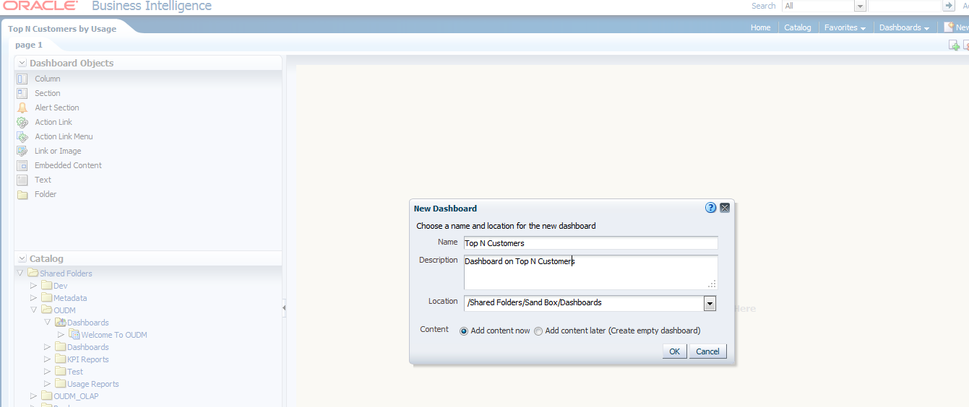Click the Welcome To OUDM dashboard icon
The image size is (969, 407).
(x=74, y=335)
